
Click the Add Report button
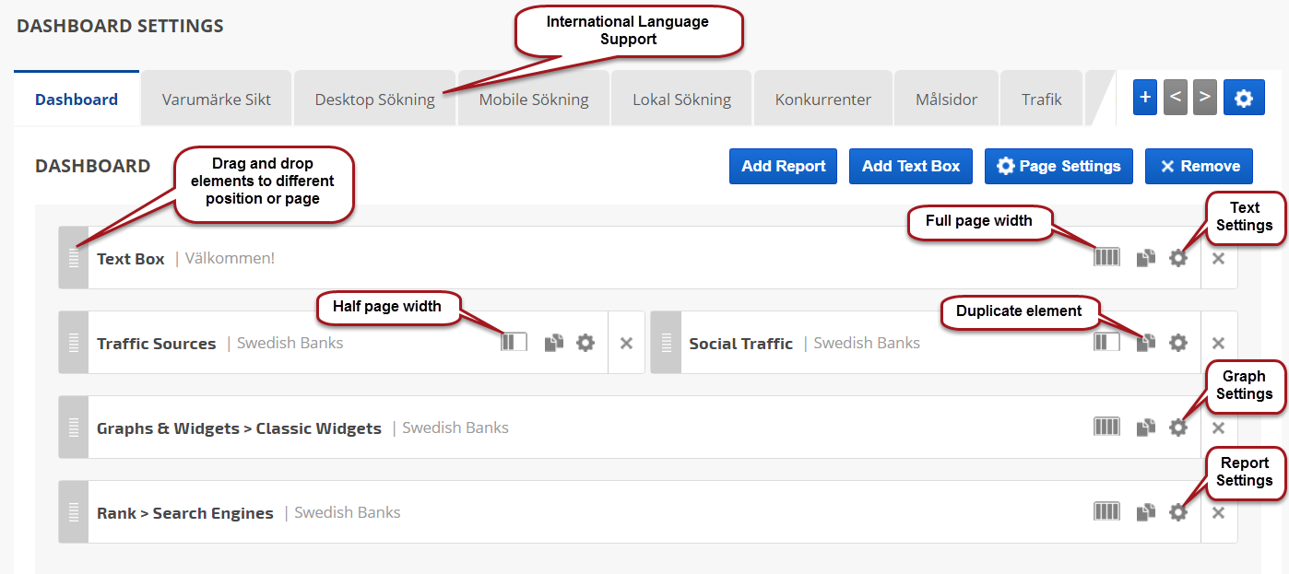783,167
